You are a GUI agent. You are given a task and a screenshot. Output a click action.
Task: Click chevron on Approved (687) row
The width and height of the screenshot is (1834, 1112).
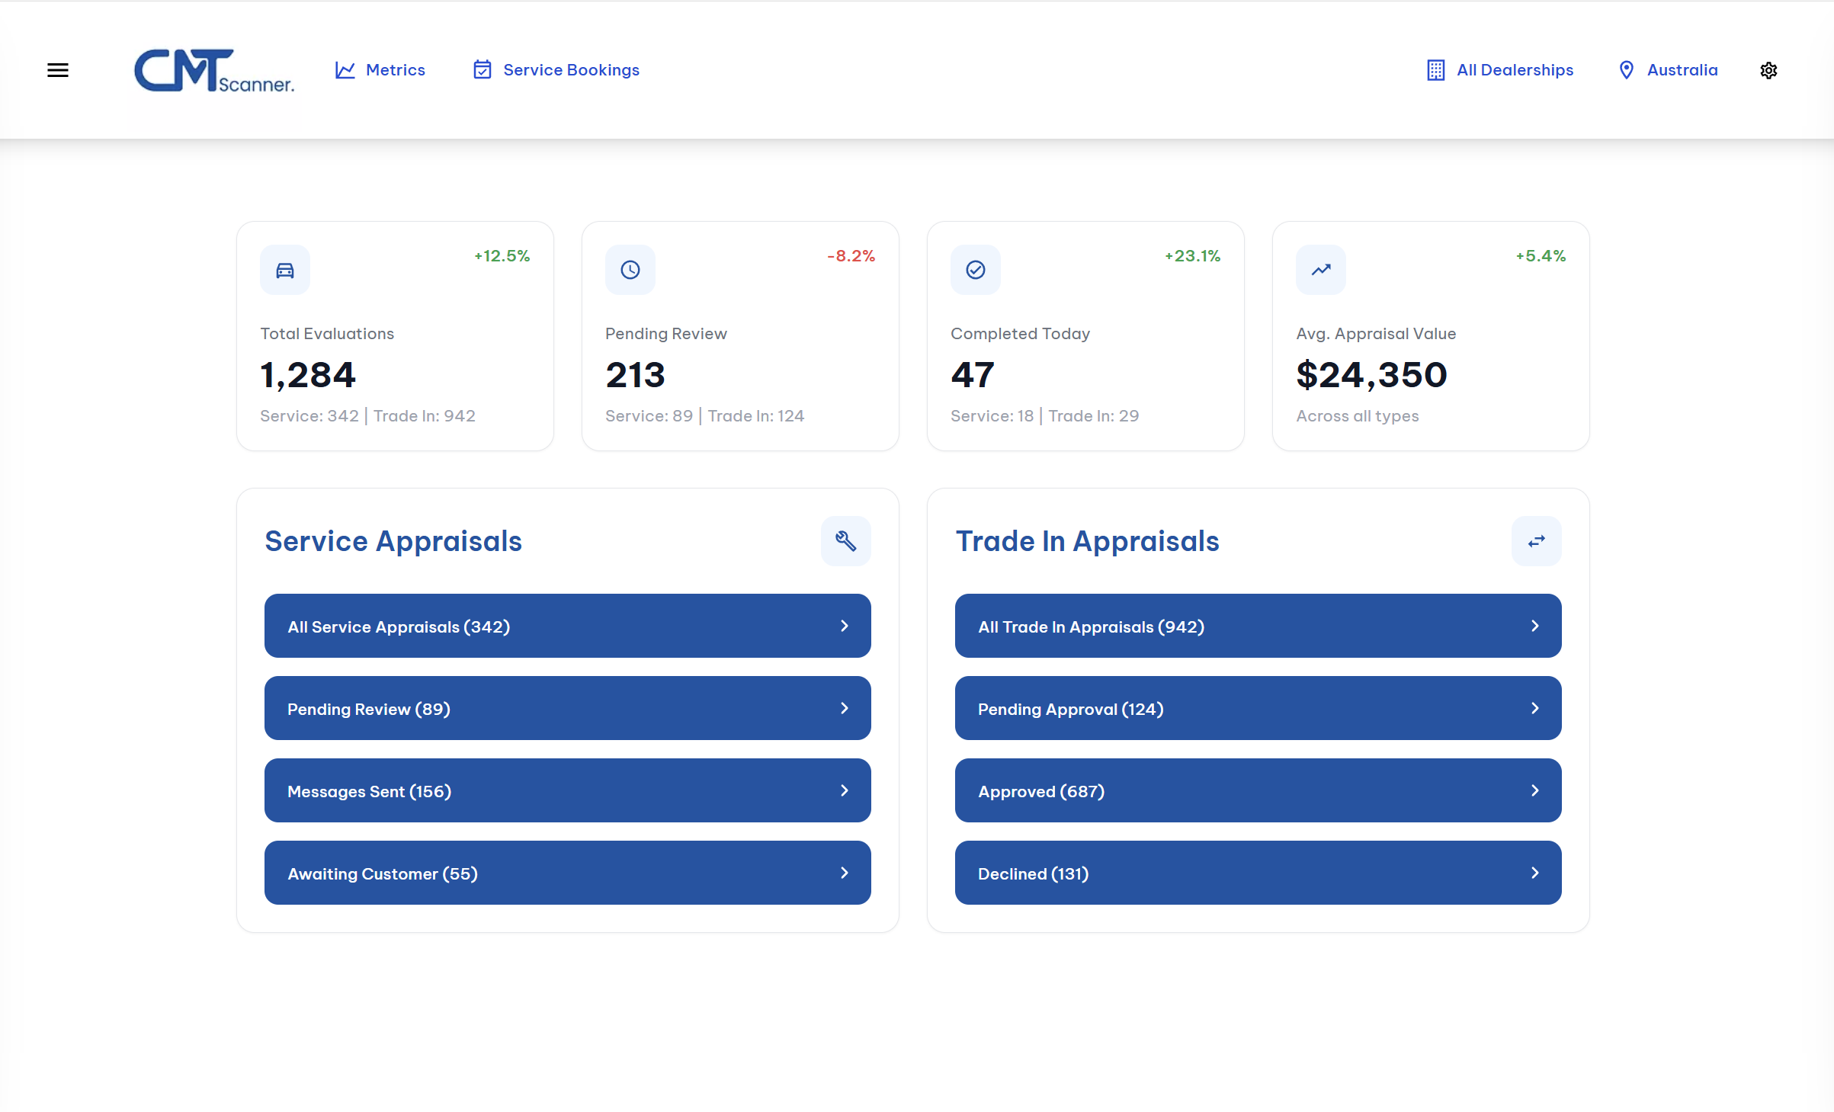tap(1535, 790)
